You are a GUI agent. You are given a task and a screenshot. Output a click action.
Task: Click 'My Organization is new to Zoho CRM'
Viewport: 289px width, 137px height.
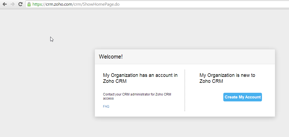tap(227, 78)
